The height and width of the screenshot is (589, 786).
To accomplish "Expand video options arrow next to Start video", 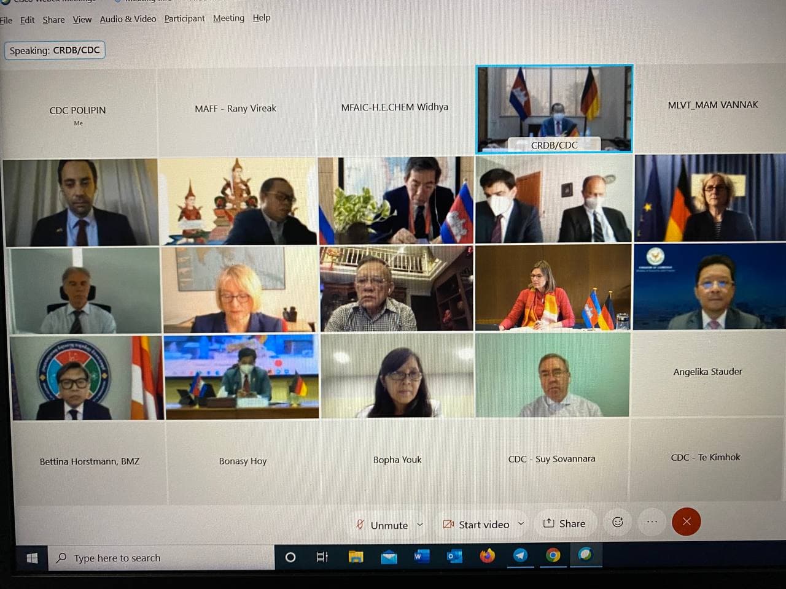I will 521,523.
